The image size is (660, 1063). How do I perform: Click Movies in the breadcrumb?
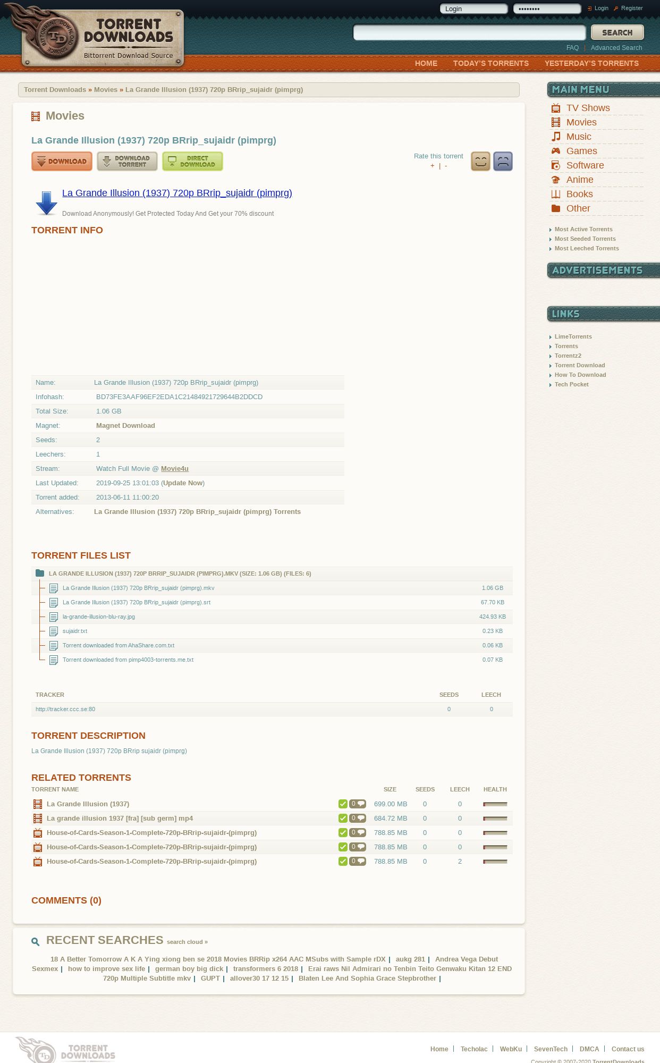click(x=106, y=90)
